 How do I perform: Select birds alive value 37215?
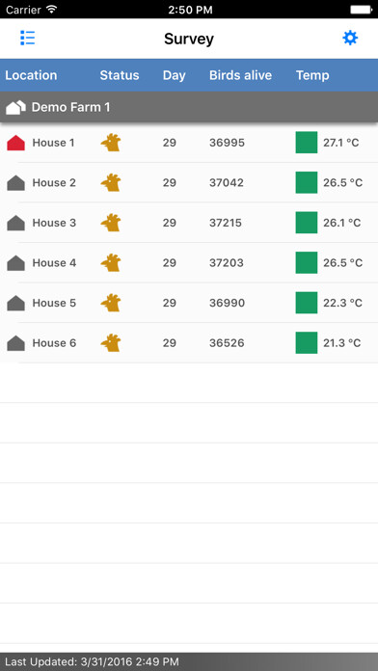point(226,223)
